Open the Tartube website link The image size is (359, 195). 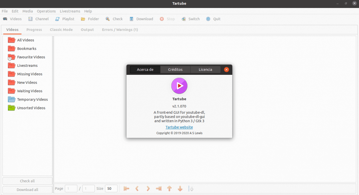(x=179, y=127)
